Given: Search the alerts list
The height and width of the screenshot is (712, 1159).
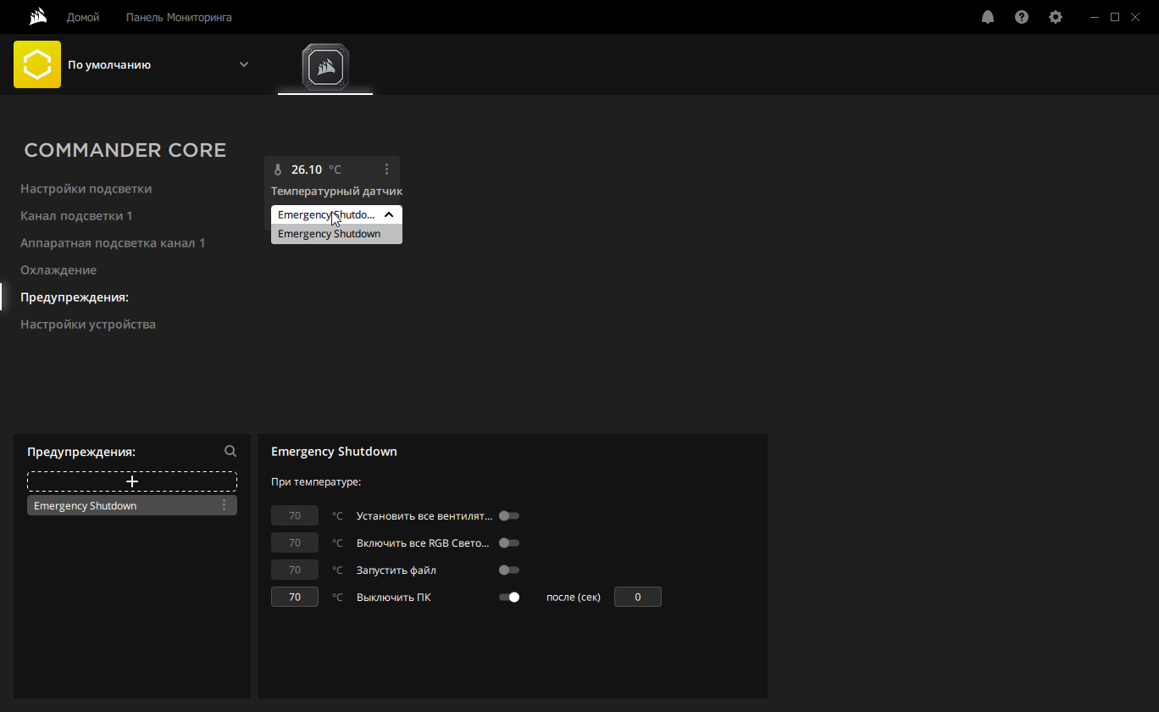Looking at the screenshot, I should [x=230, y=452].
